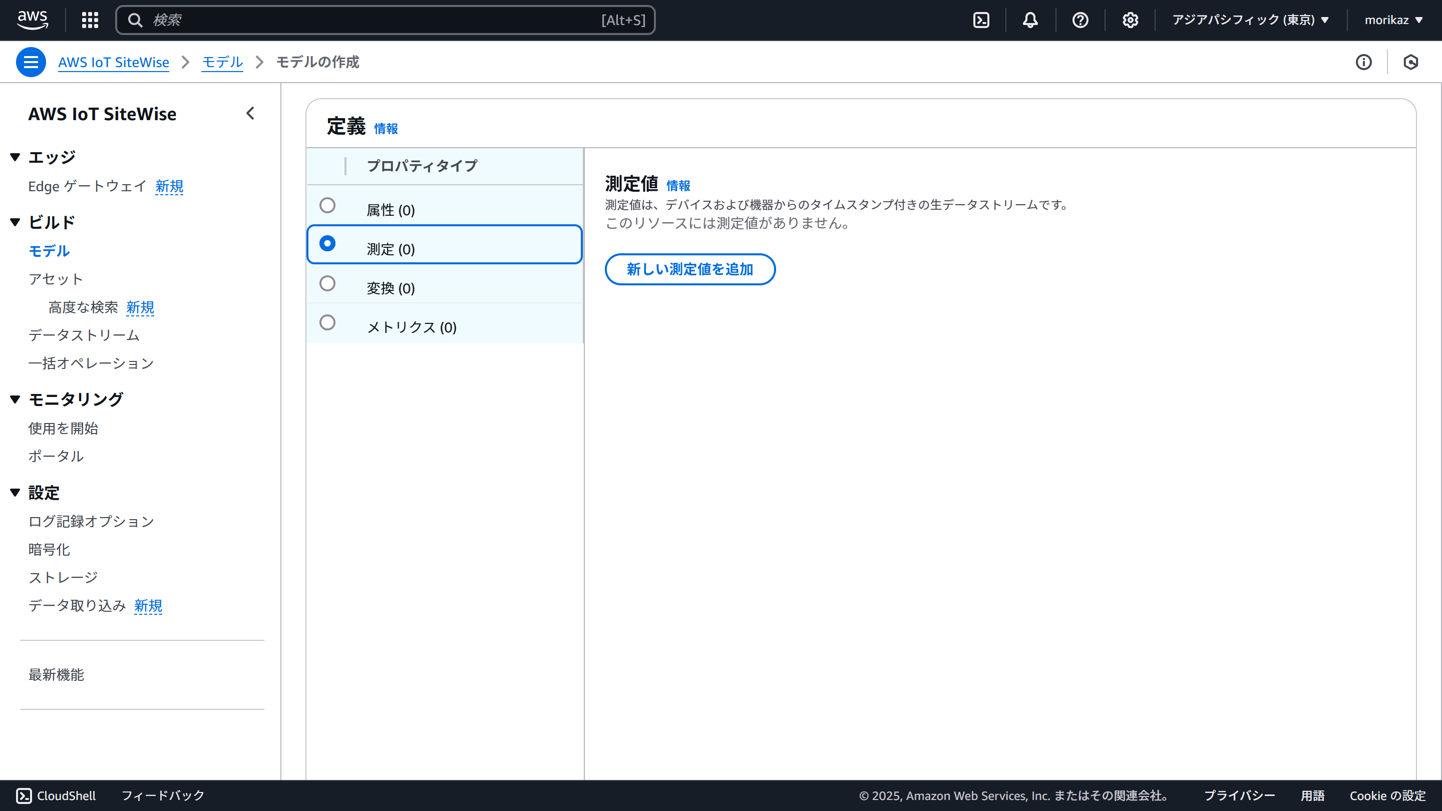This screenshot has width=1442, height=811.
Task: Click フィードバック in the footer
Action: (x=163, y=795)
